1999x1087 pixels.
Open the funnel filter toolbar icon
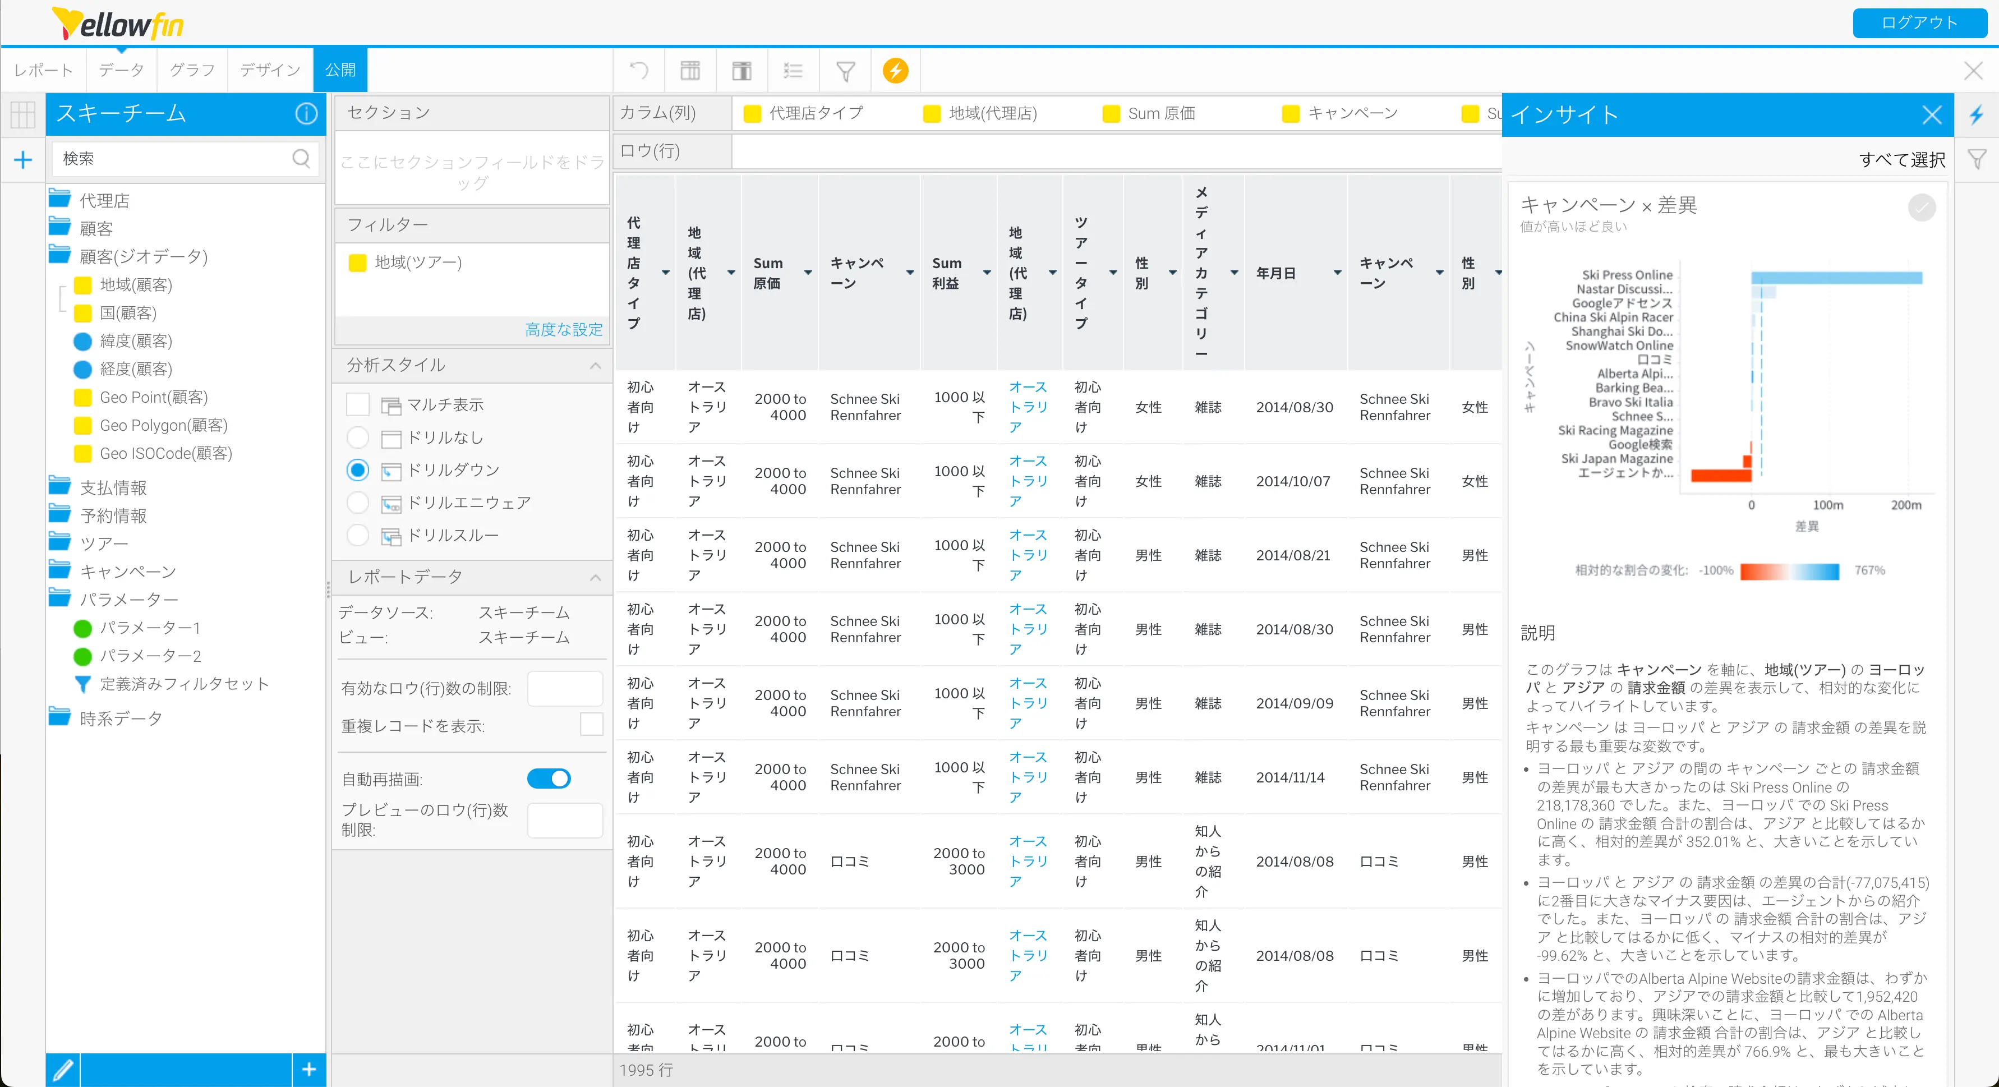pyautogui.click(x=845, y=71)
